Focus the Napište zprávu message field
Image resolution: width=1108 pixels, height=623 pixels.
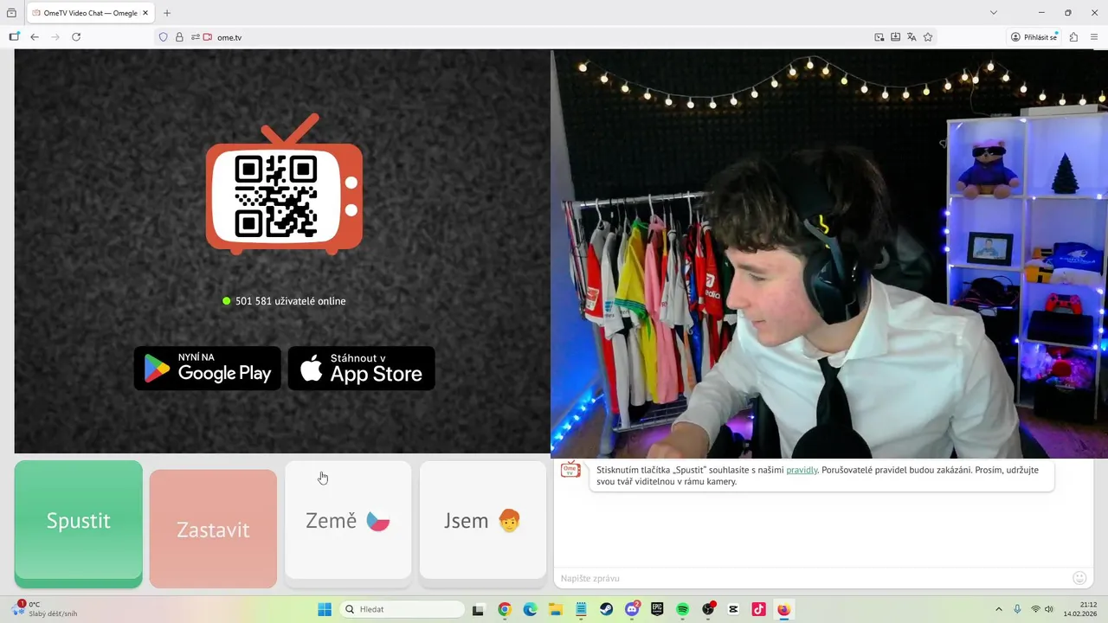click(812, 578)
